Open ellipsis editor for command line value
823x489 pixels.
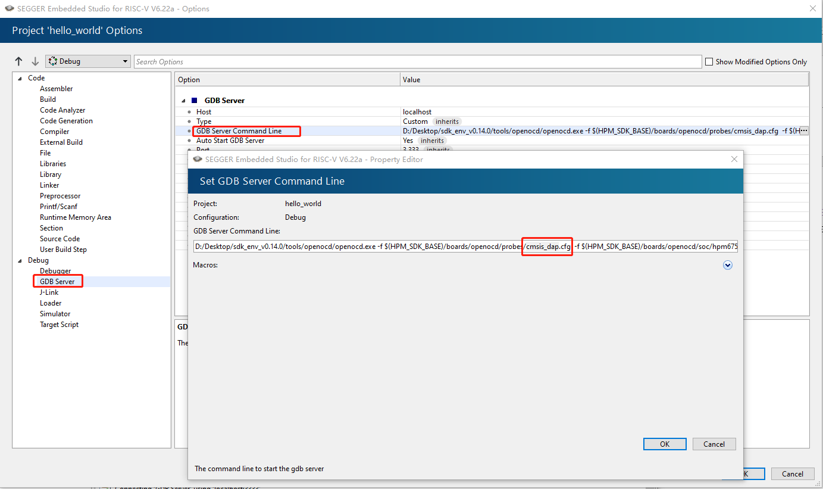(803, 130)
